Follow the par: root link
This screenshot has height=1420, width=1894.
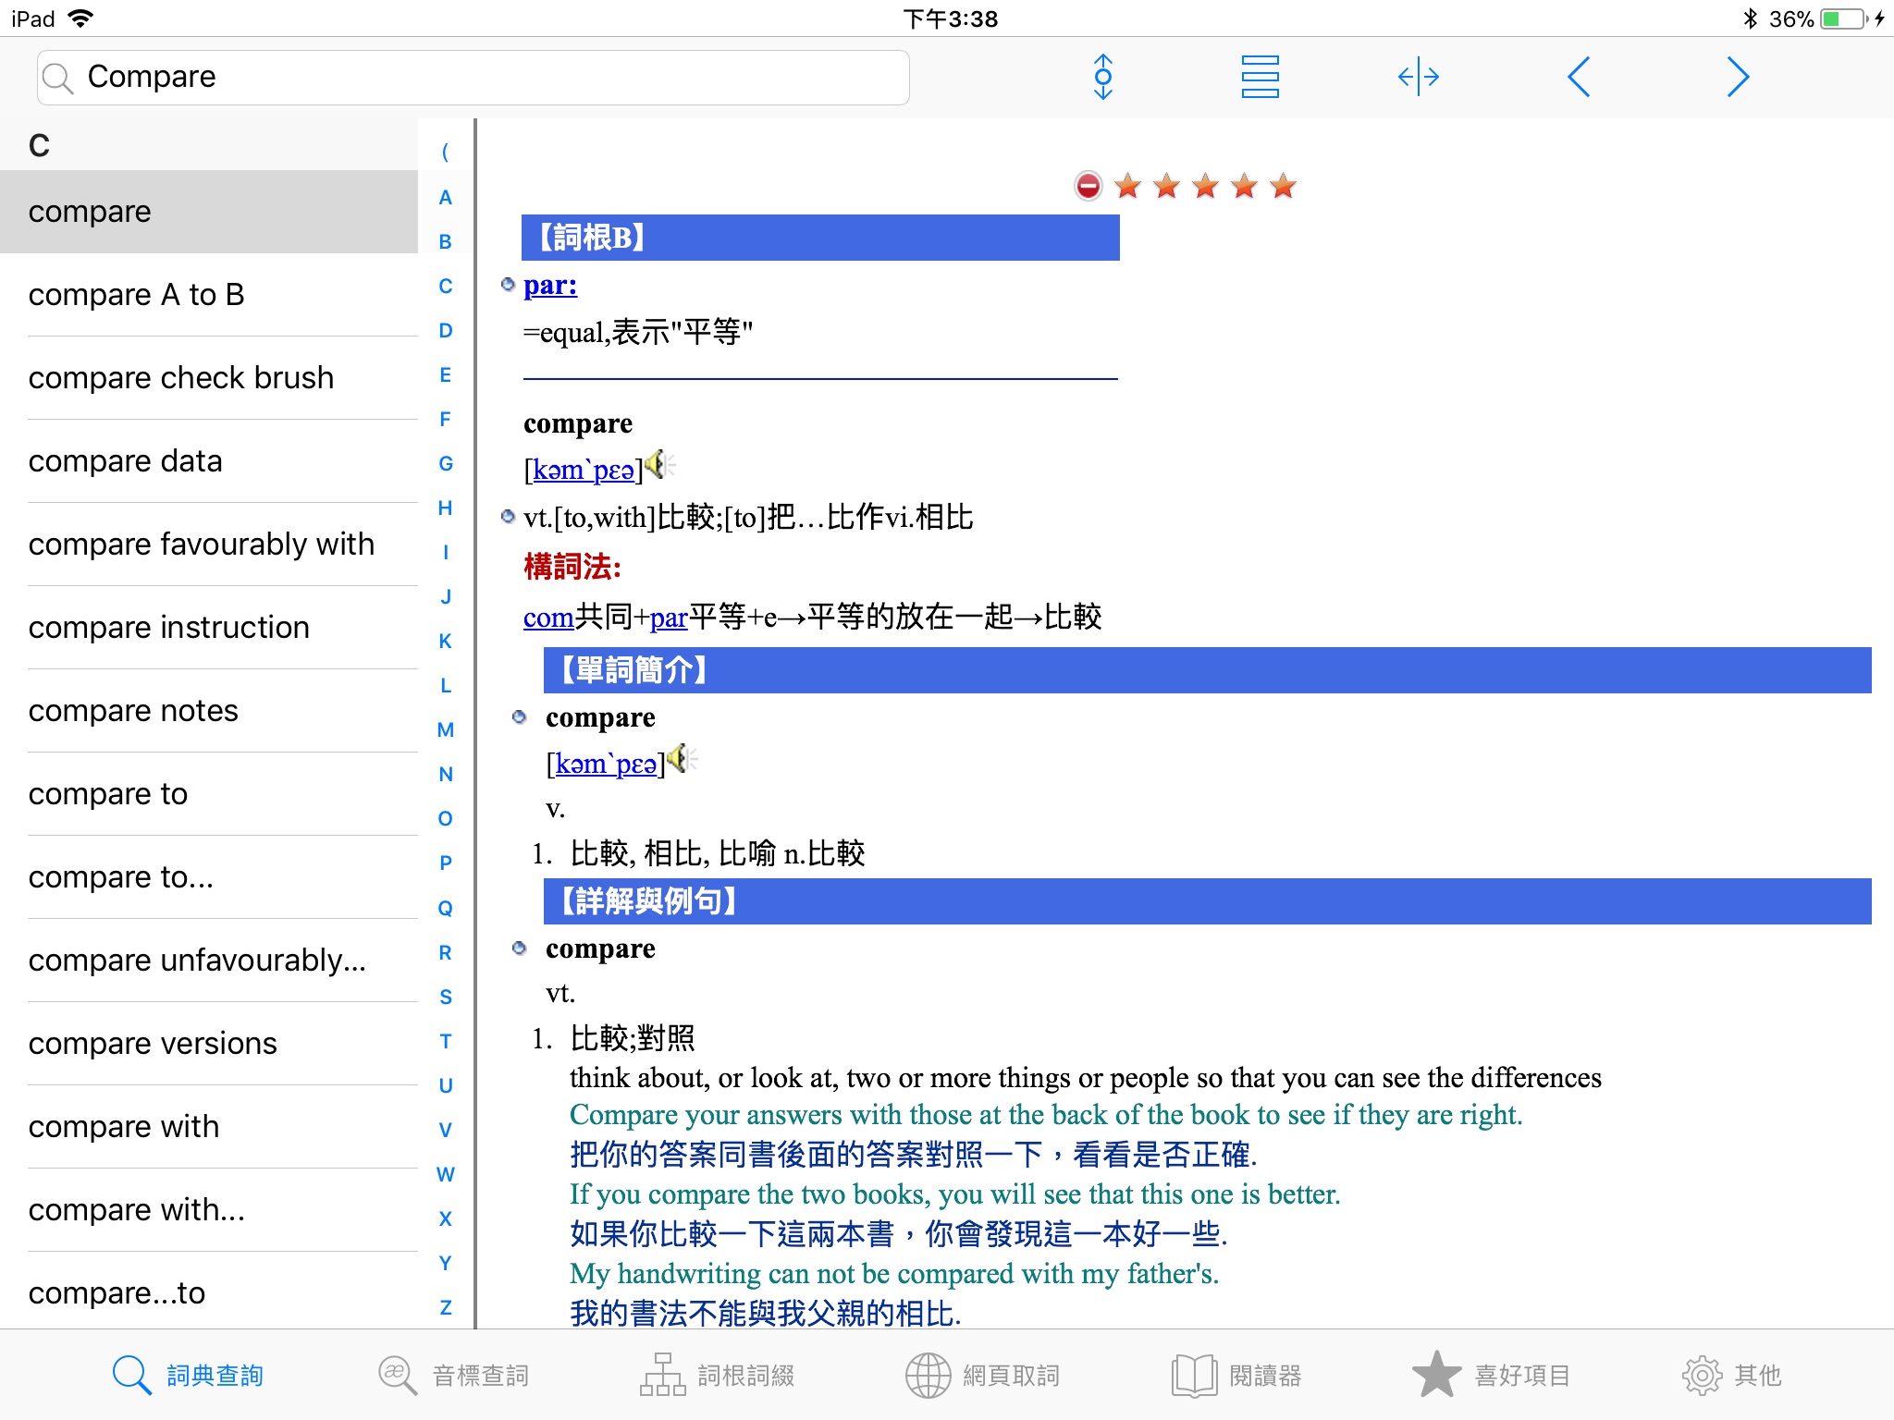[549, 286]
